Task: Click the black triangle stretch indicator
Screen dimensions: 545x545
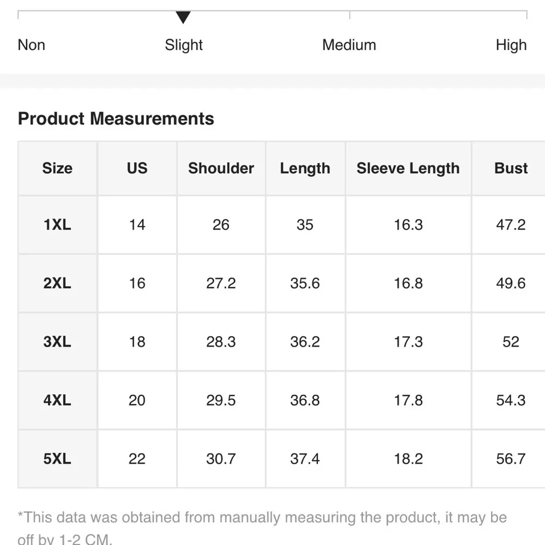Action: (x=183, y=17)
